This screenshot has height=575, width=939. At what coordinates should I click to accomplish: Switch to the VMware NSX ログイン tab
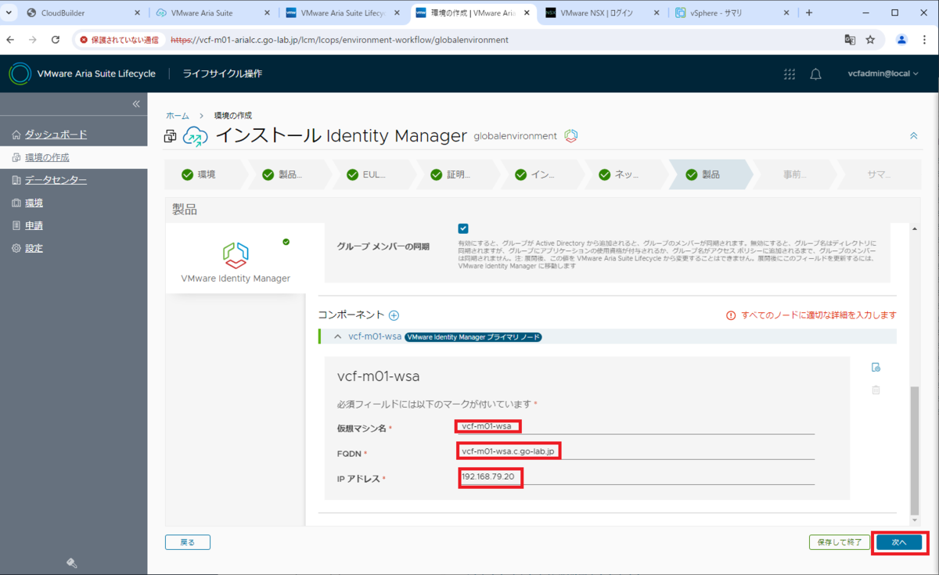pyautogui.click(x=603, y=13)
